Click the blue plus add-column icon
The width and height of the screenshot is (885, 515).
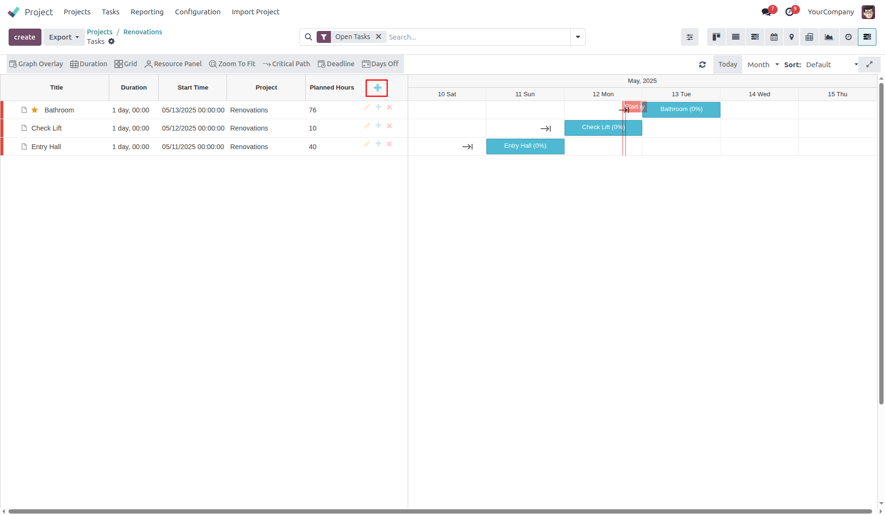(x=377, y=88)
